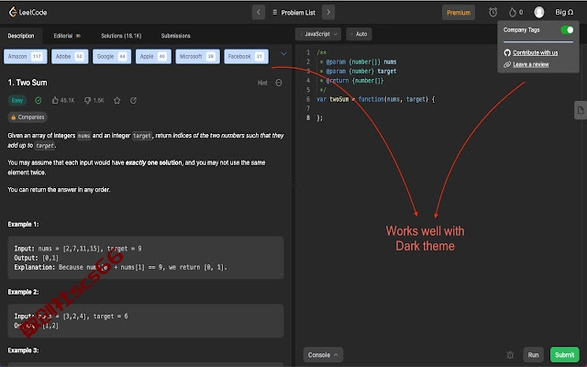Open the Auto dropdown
Viewport: 587px width, 367px height.
coord(359,34)
